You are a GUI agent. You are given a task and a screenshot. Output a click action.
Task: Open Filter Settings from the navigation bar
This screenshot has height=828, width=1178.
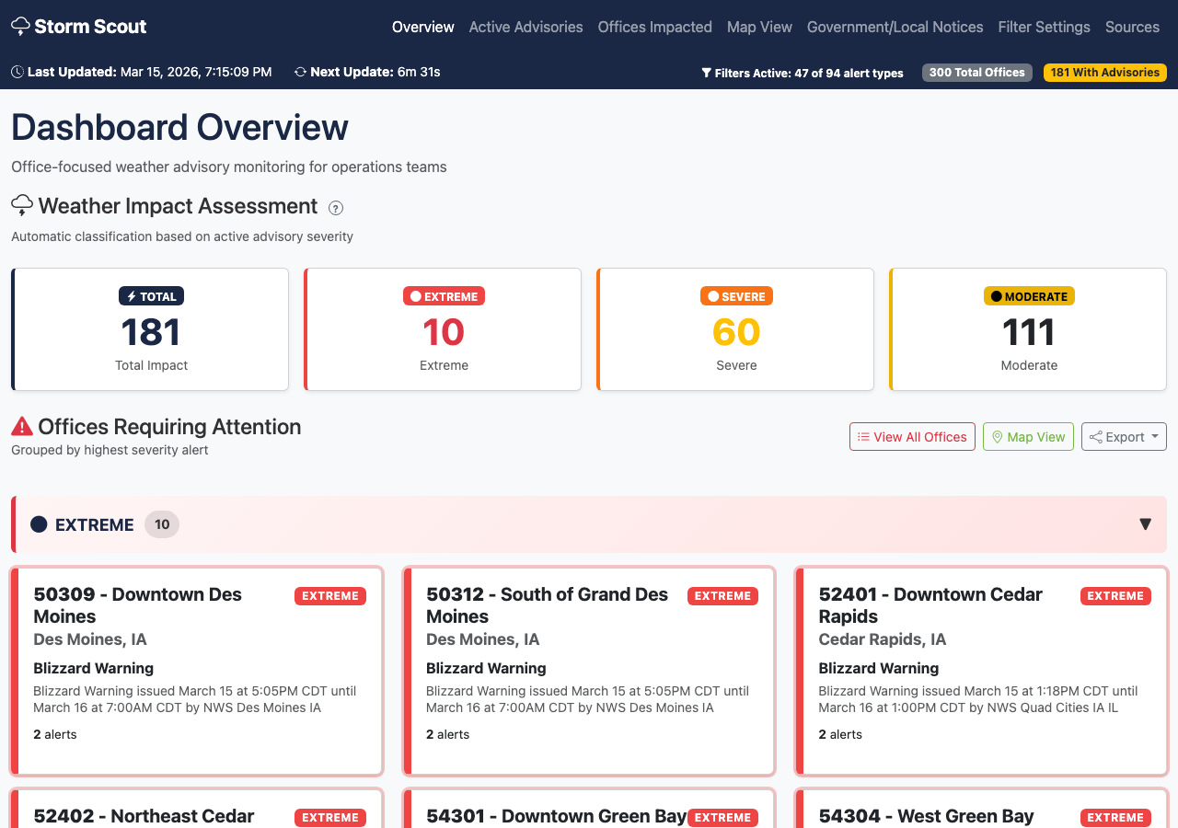tap(1044, 27)
